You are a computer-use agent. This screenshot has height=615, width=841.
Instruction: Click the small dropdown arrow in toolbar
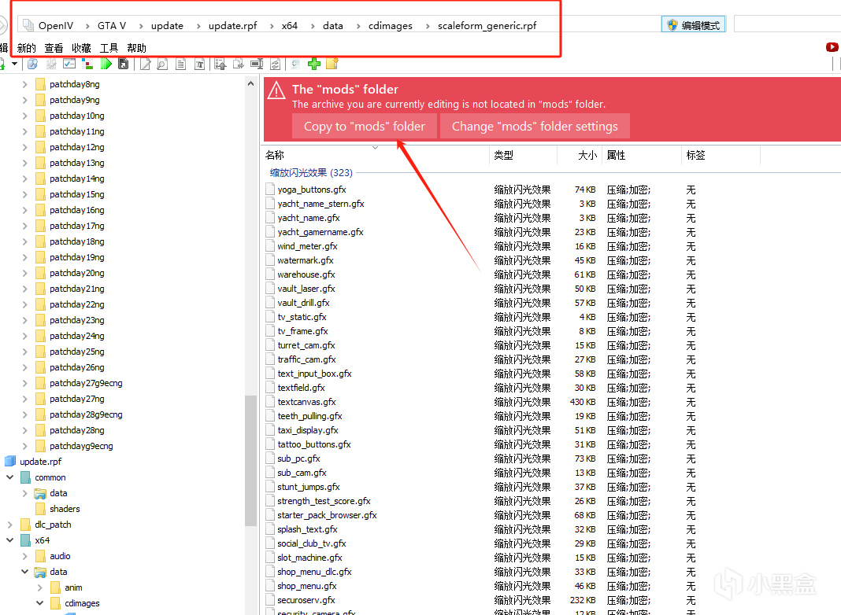[x=14, y=64]
